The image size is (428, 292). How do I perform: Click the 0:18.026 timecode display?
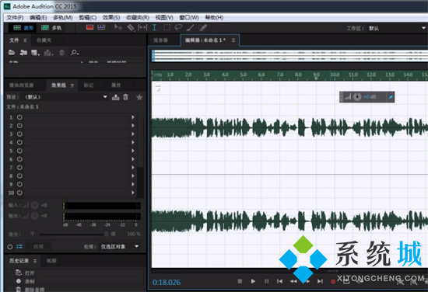(x=167, y=282)
